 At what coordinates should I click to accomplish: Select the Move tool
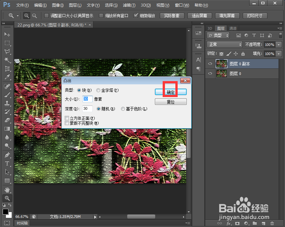pyautogui.click(x=7, y=34)
